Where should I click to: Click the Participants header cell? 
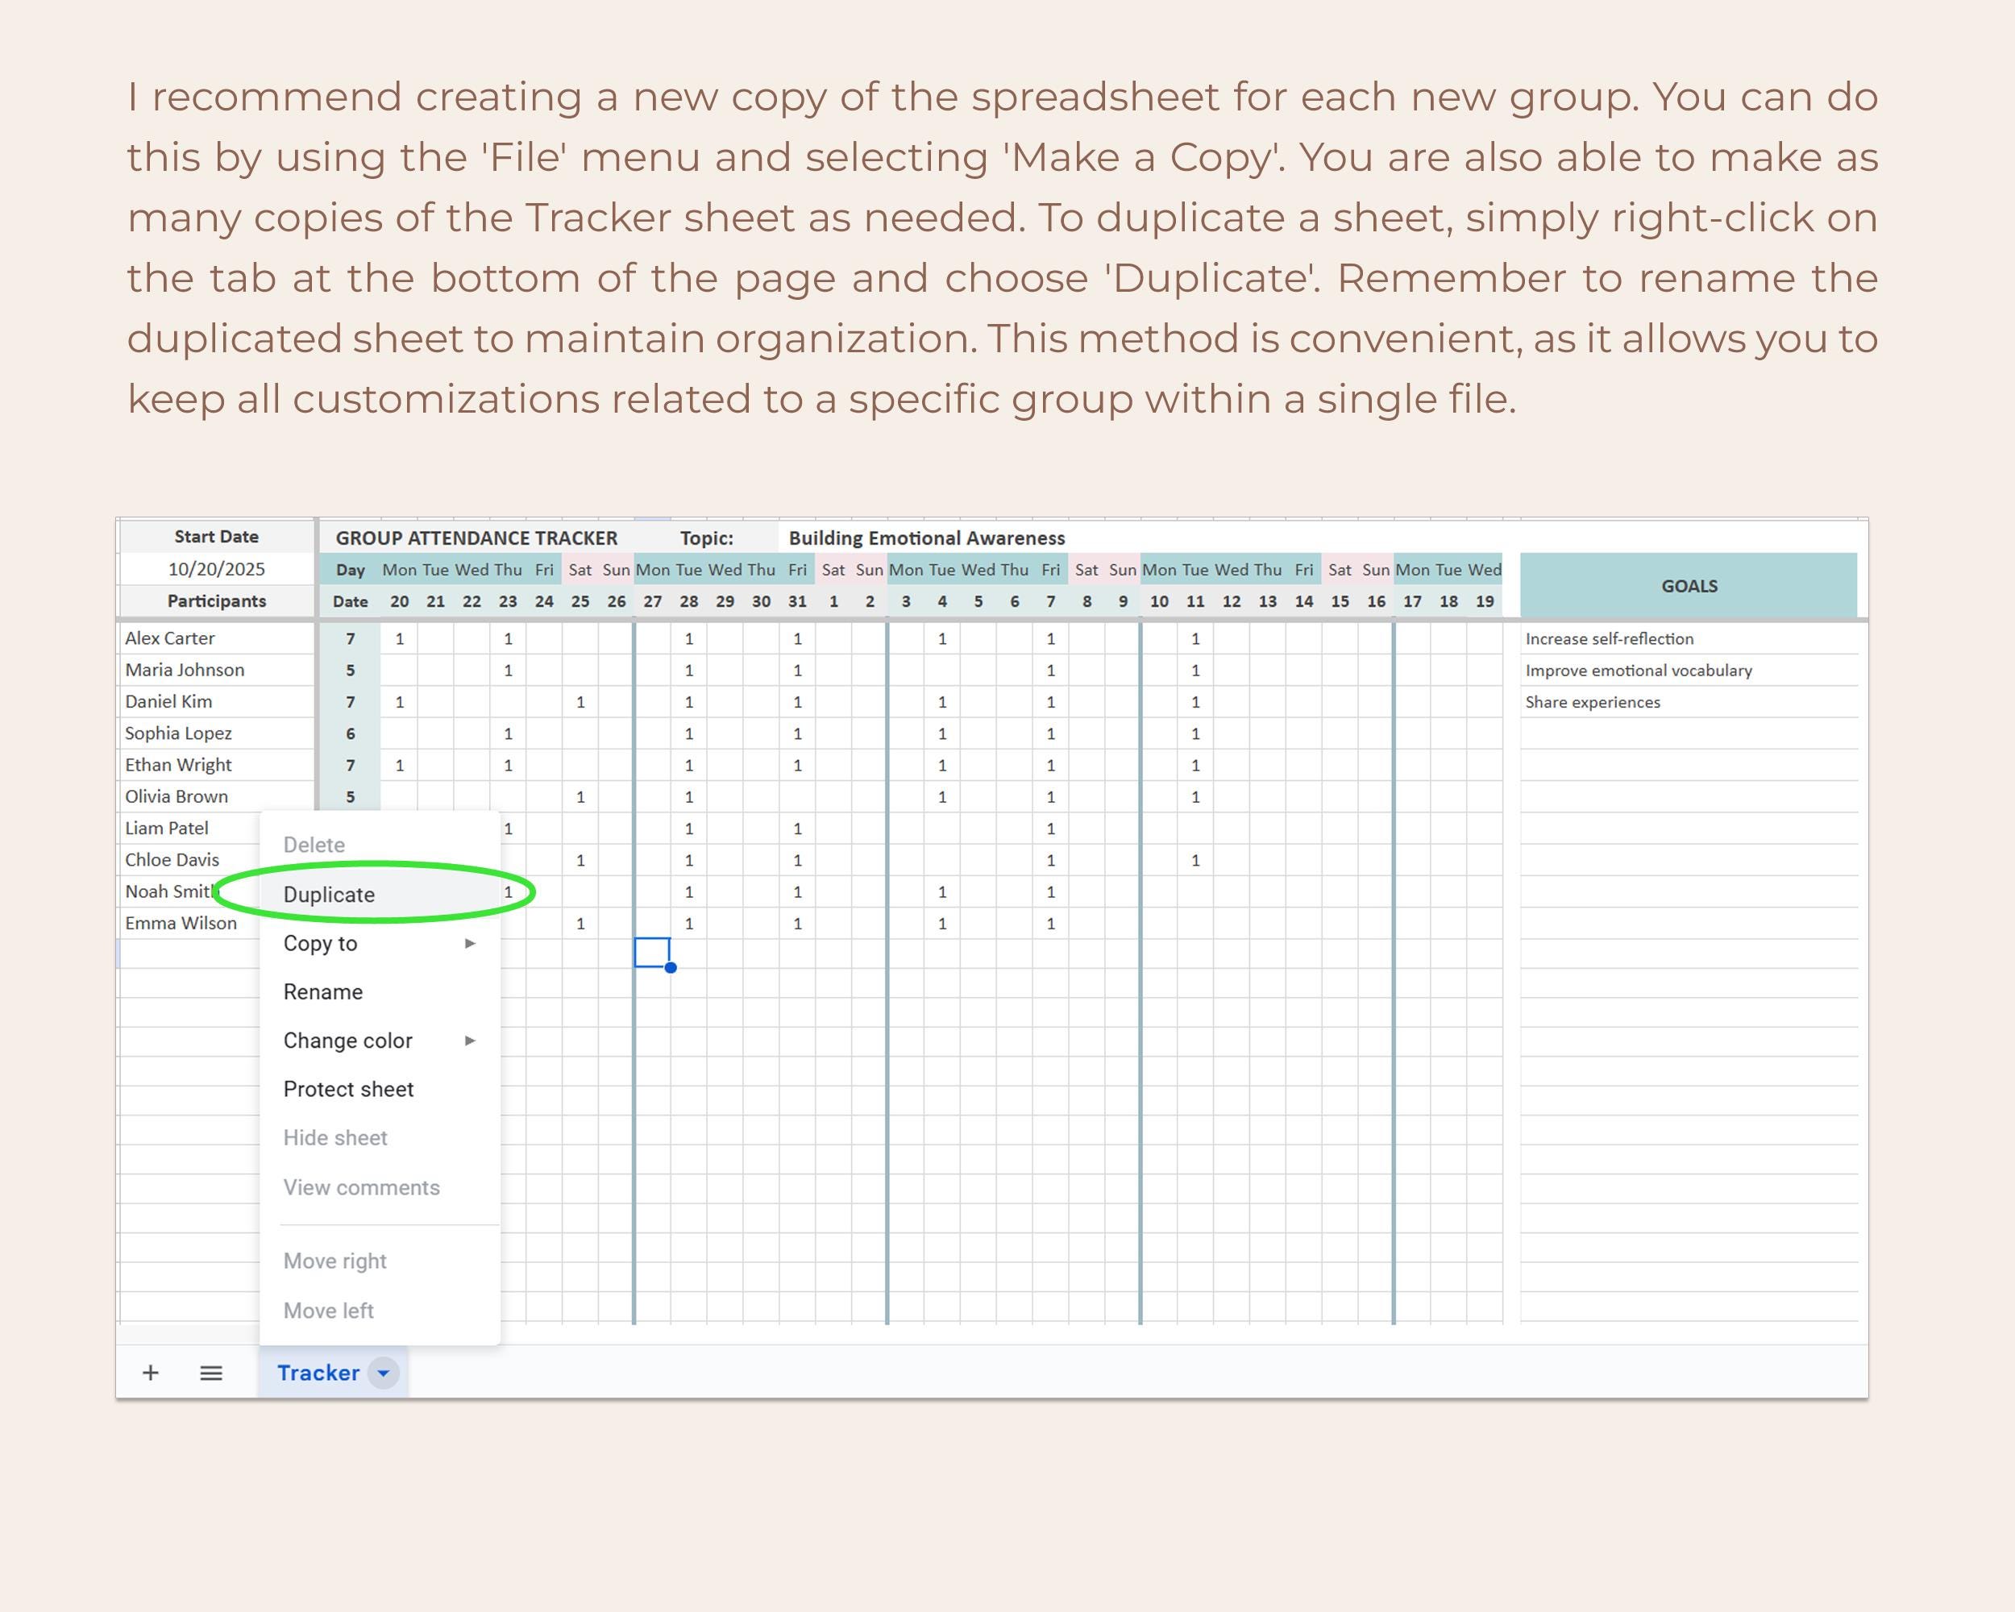pos(216,601)
